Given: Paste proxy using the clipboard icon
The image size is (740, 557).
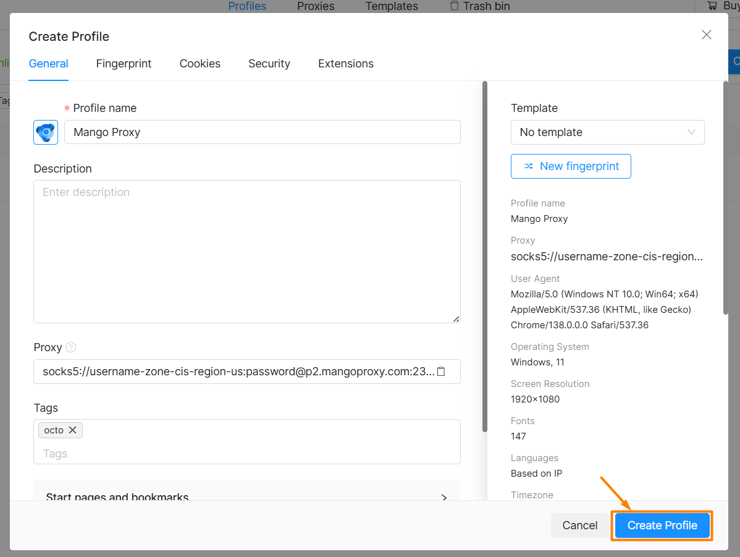Looking at the screenshot, I should tap(441, 372).
